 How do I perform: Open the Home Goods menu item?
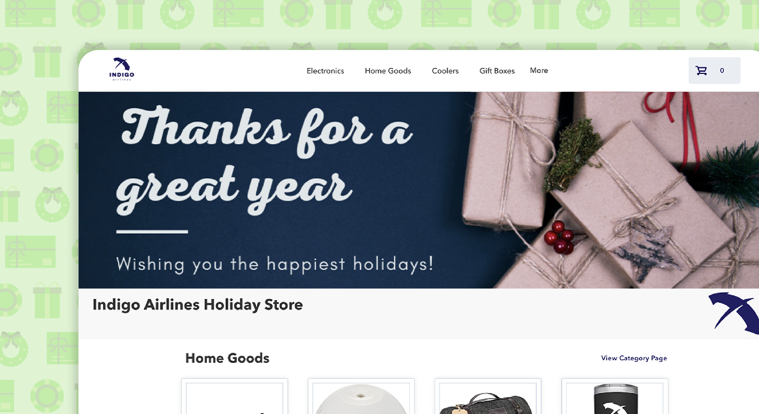click(388, 71)
